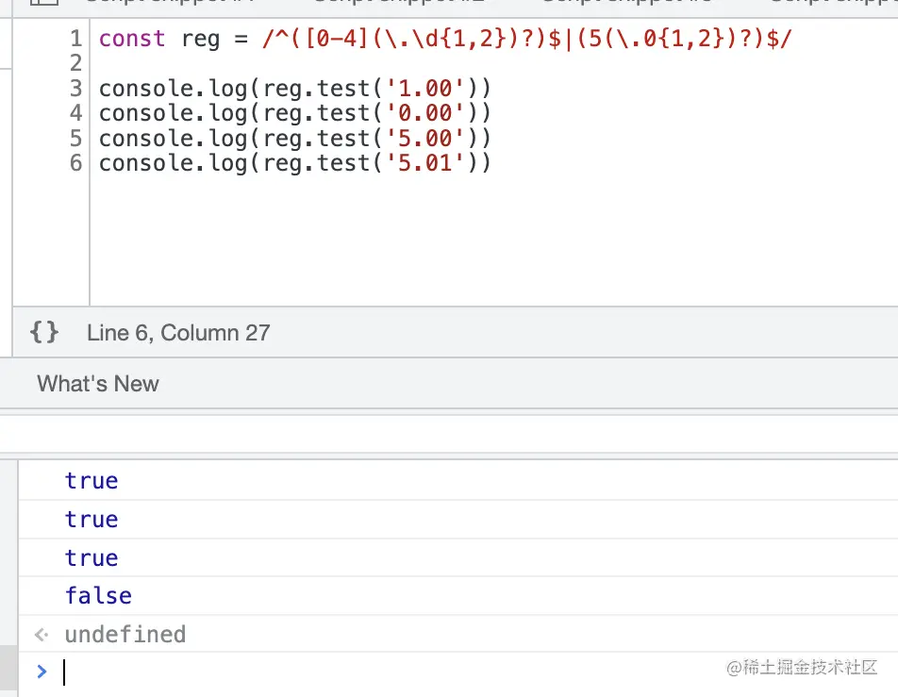Screen dimensions: 898x697
Task: Focus the console prompt input line
Action: [x=377, y=672]
